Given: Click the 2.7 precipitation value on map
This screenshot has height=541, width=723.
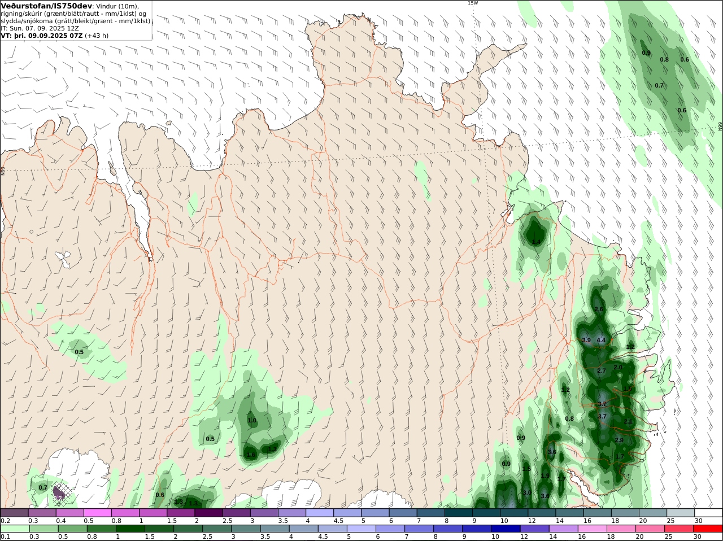Looking at the screenshot, I should (601, 371).
